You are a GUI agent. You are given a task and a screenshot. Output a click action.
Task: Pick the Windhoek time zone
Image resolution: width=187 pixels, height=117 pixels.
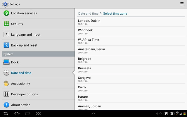click(131, 32)
